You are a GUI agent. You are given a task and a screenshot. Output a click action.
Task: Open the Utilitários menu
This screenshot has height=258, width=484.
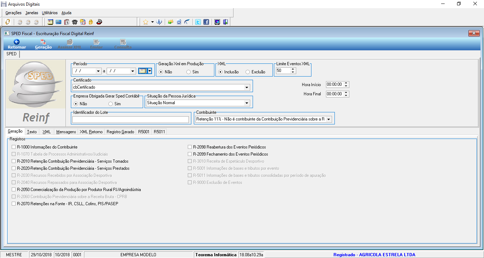[50, 13]
